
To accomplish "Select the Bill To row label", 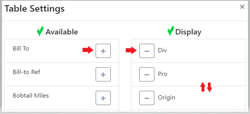I will pyautogui.click(x=21, y=48).
